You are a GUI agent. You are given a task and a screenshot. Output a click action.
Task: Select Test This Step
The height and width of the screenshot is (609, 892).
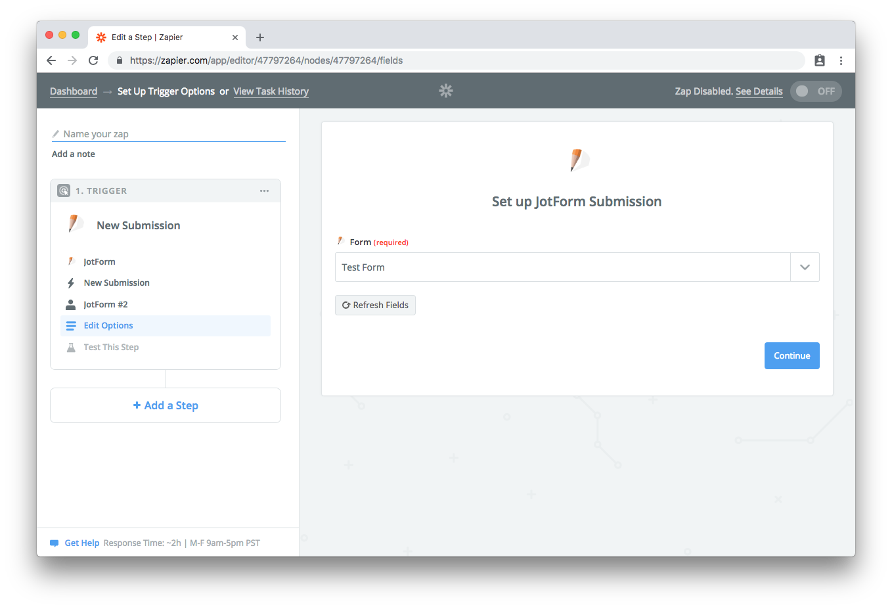pyautogui.click(x=166, y=348)
